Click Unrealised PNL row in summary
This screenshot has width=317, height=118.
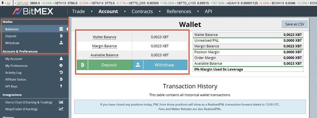[248, 40]
